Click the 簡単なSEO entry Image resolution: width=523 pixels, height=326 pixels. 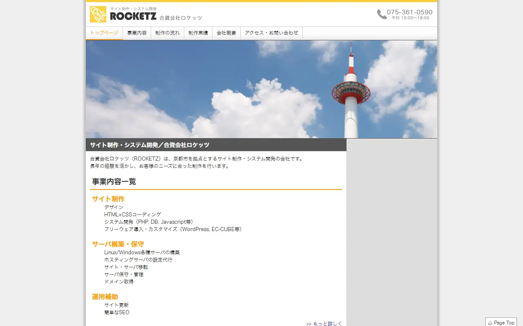117,312
